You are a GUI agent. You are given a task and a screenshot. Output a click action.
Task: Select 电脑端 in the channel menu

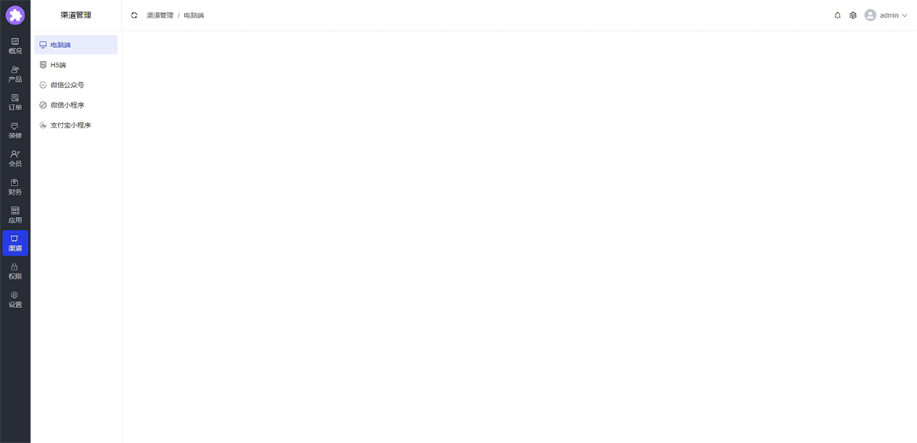click(x=76, y=45)
